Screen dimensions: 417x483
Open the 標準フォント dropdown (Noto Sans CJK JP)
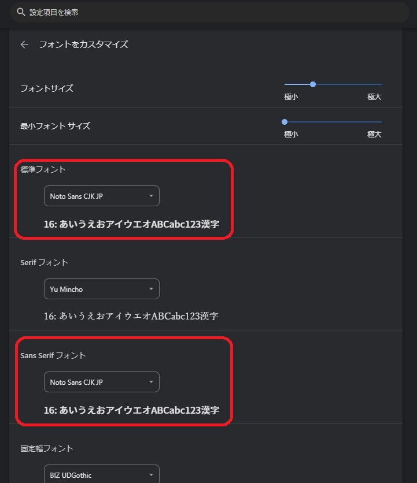[102, 196]
